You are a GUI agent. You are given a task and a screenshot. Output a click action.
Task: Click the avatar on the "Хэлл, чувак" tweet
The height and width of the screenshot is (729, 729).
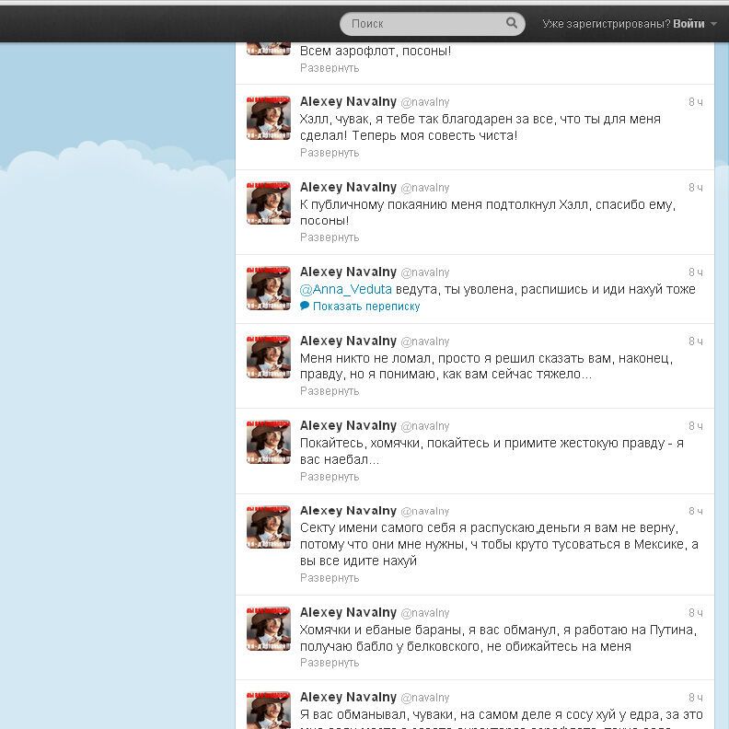[269, 118]
